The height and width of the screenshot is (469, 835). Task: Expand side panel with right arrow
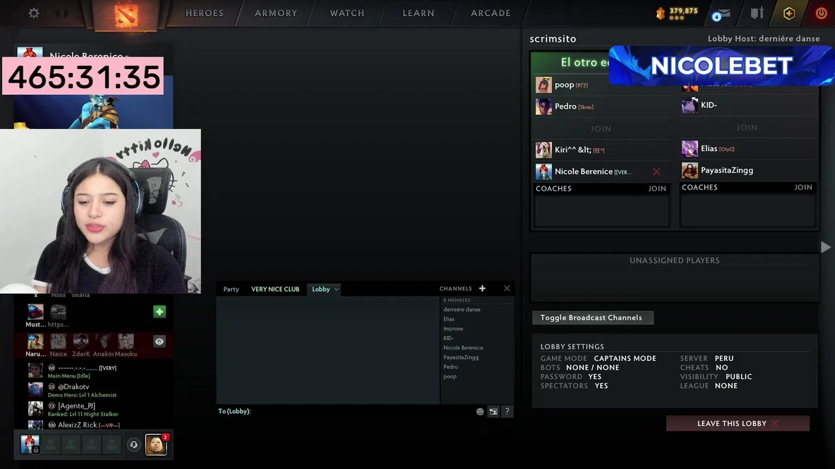click(825, 247)
